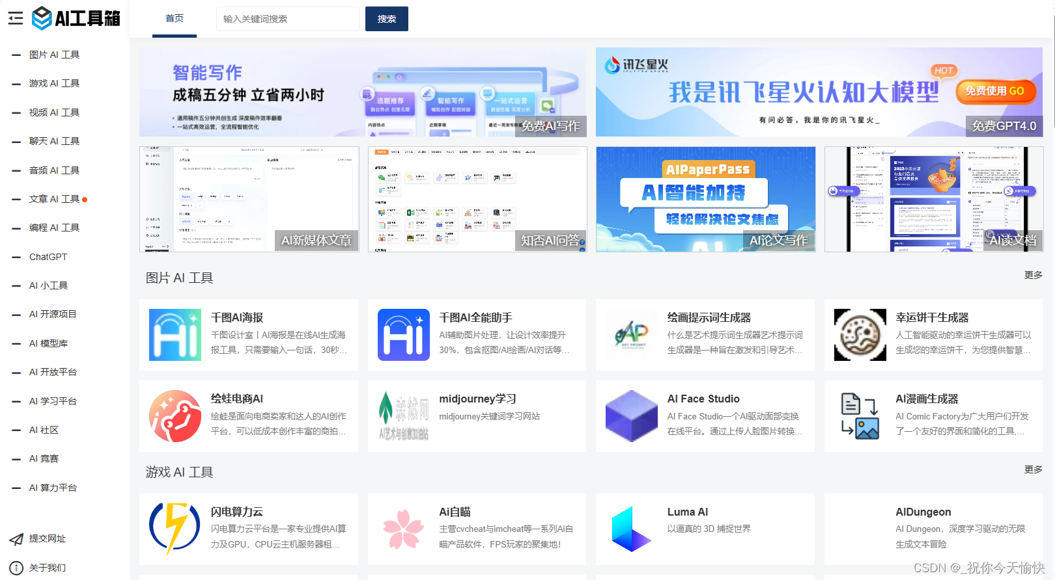Open the 讯飞星火 免费GPT4.0 banner
1055x580 pixels.
(819, 92)
